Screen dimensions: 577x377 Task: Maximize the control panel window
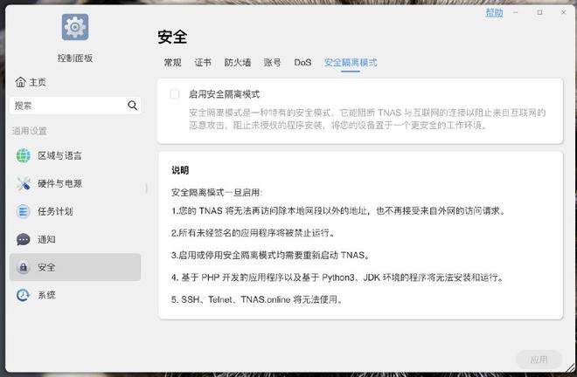click(539, 12)
